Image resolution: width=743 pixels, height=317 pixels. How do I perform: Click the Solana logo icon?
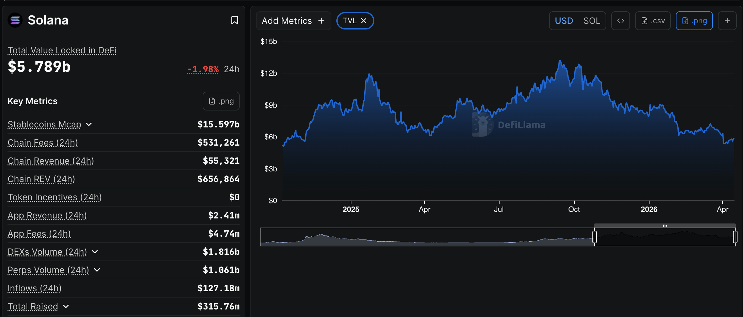coord(15,20)
